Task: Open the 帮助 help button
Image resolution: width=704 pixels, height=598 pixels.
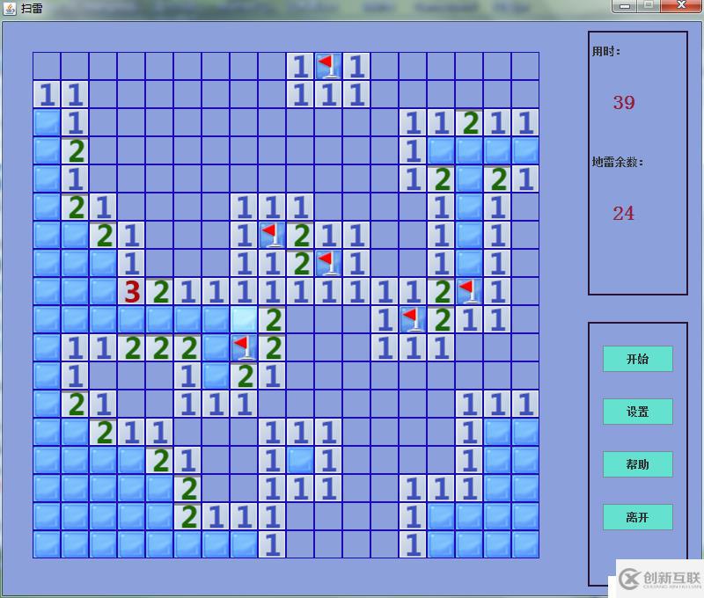Action: click(x=637, y=464)
